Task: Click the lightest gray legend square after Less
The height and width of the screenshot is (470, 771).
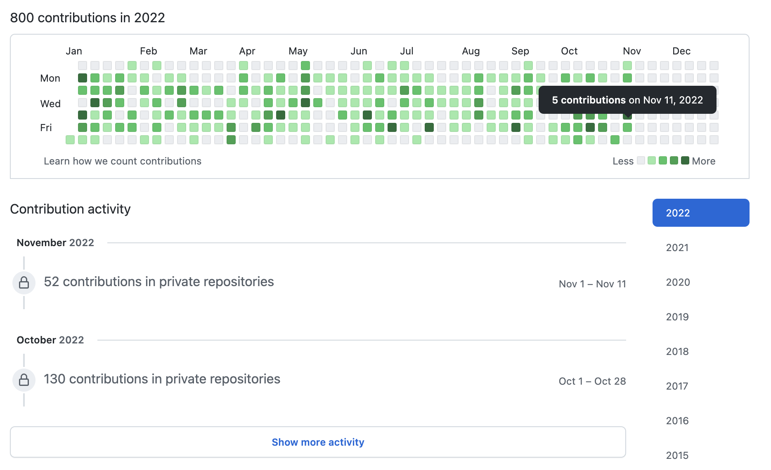Action: pyautogui.click(x=641, y=160)
